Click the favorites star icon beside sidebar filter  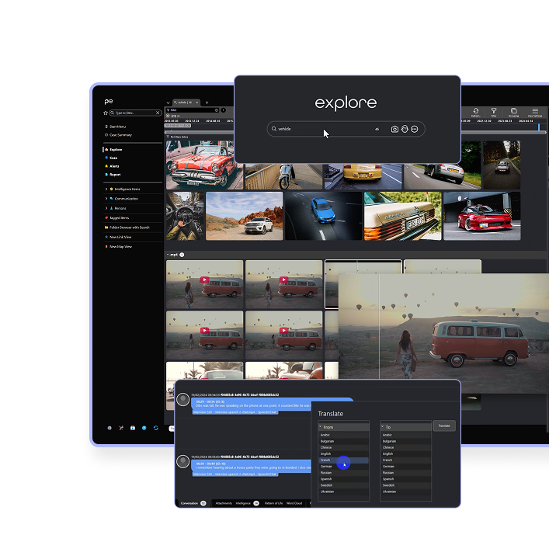(106, 113)
